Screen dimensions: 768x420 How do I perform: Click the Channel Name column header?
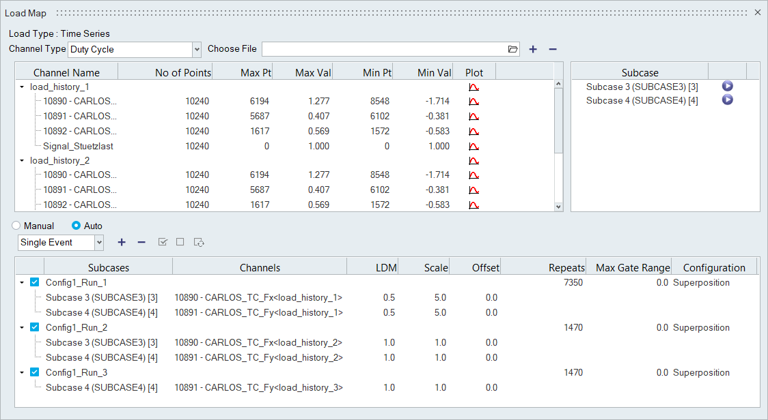pos(66,72)
